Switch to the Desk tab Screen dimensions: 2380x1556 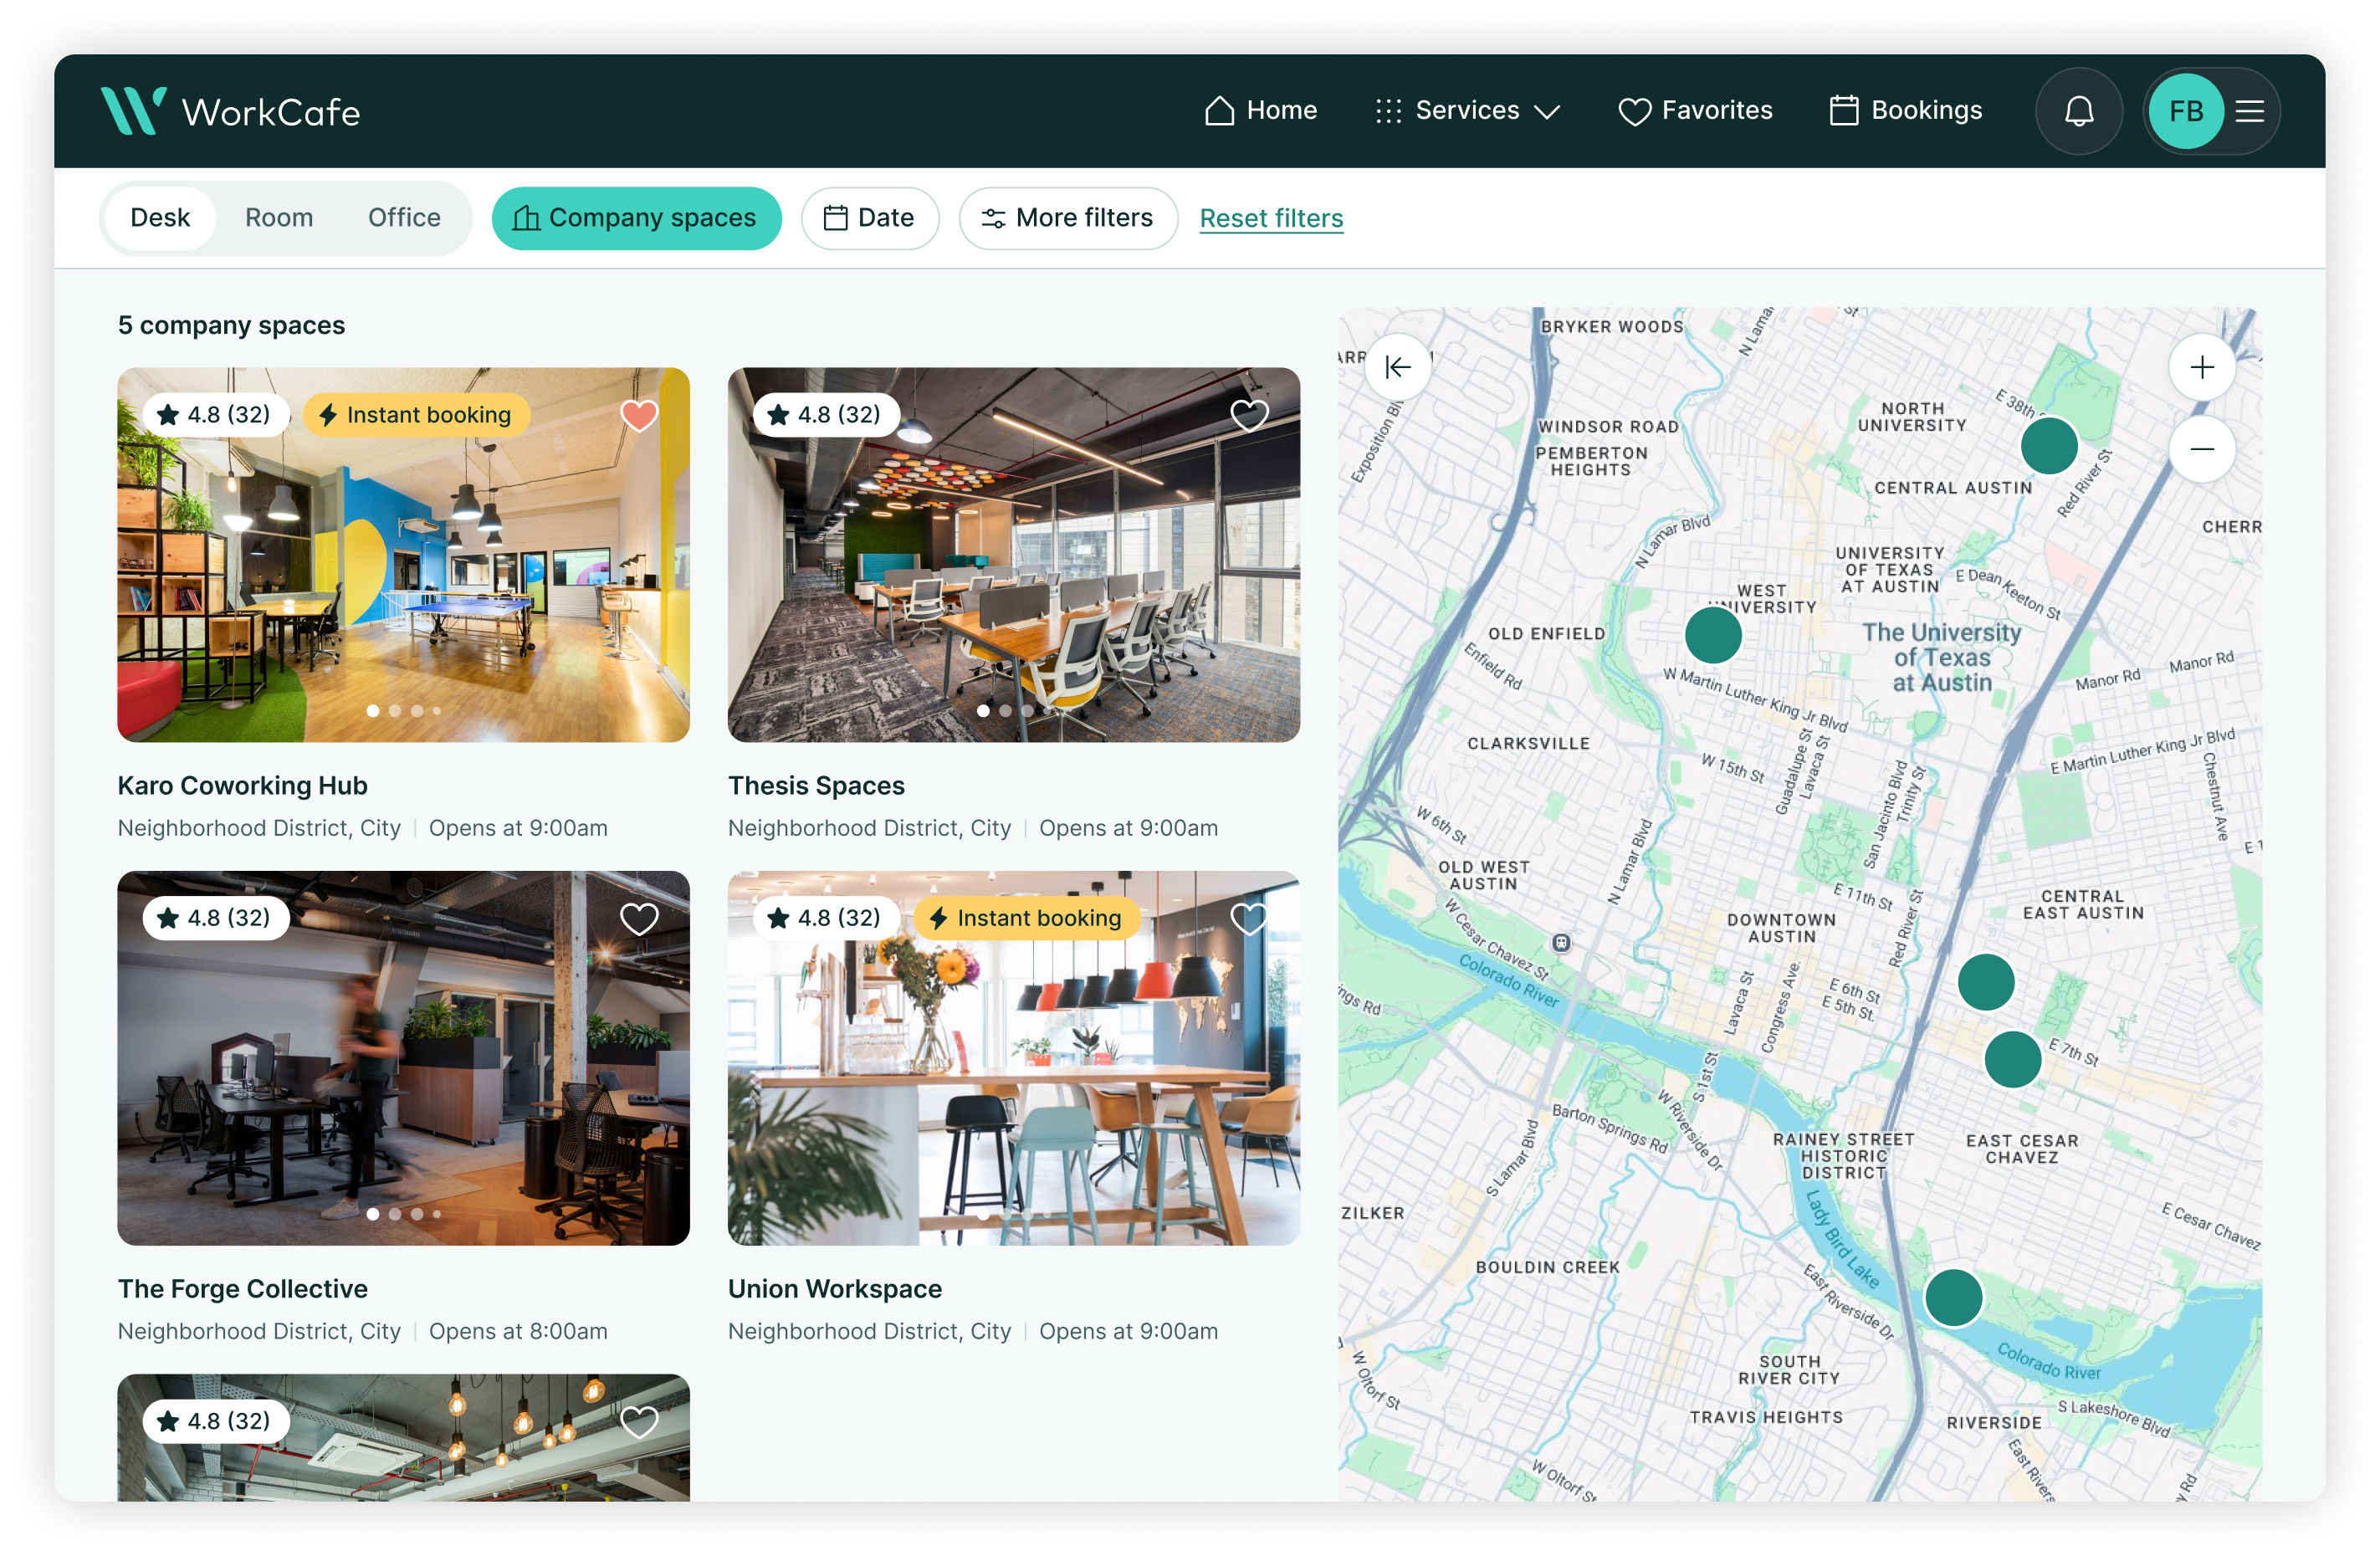(160, 218)
